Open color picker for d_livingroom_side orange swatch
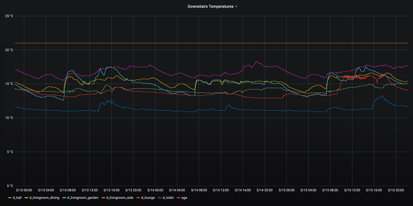The image size is (413, 206). point(104,197)
